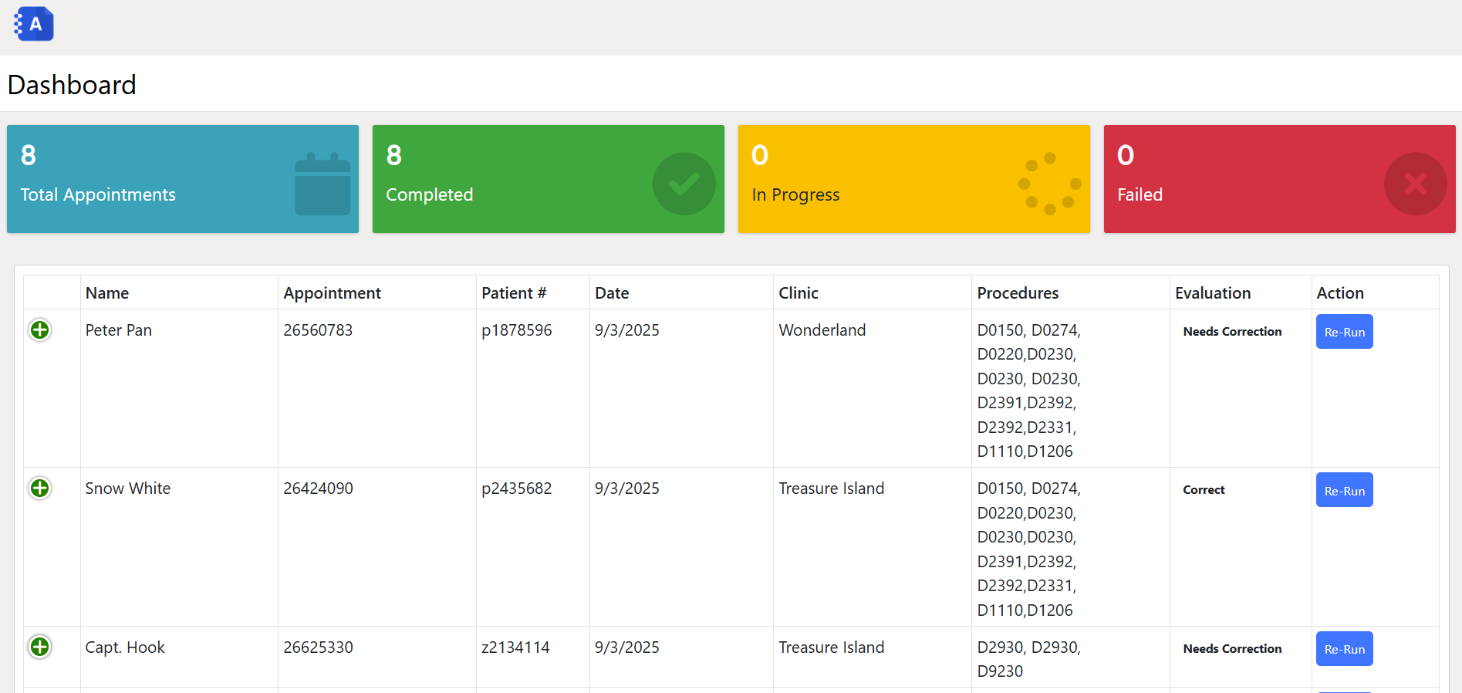Click the Dashboard page heading
Viewport: 1462px width, 693px height.
72,85
